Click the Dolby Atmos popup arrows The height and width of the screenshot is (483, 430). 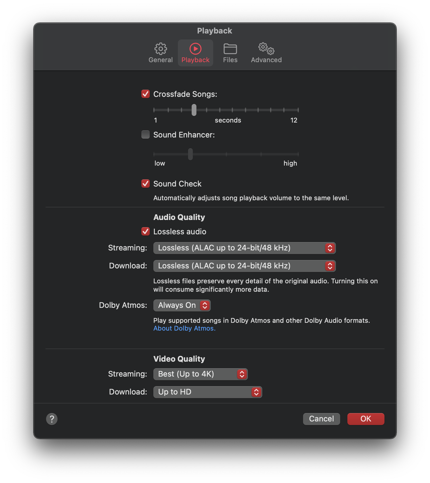205,305
